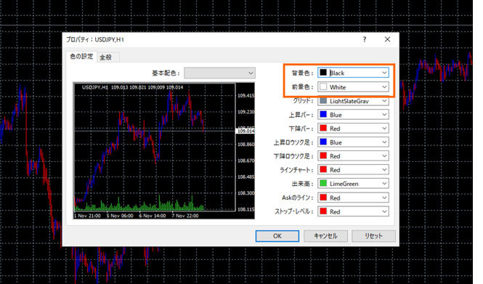Click the 基本配色 label
Image resolution: width=483 pixels, height=284 pixels.
(x=166, y=73)
